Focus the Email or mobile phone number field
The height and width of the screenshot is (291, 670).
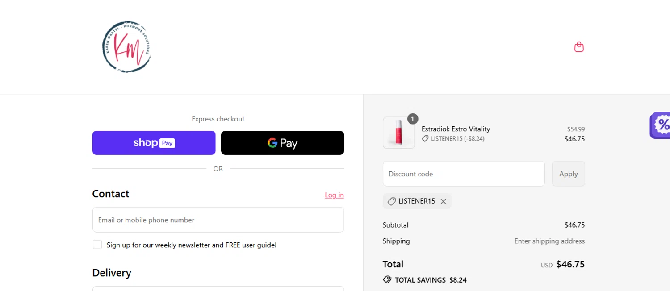pyautogui.click(x=218, y=220)
